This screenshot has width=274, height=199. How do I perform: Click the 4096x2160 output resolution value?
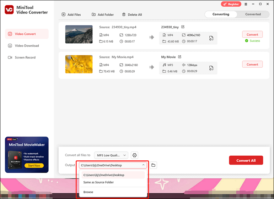pos(193,35)
